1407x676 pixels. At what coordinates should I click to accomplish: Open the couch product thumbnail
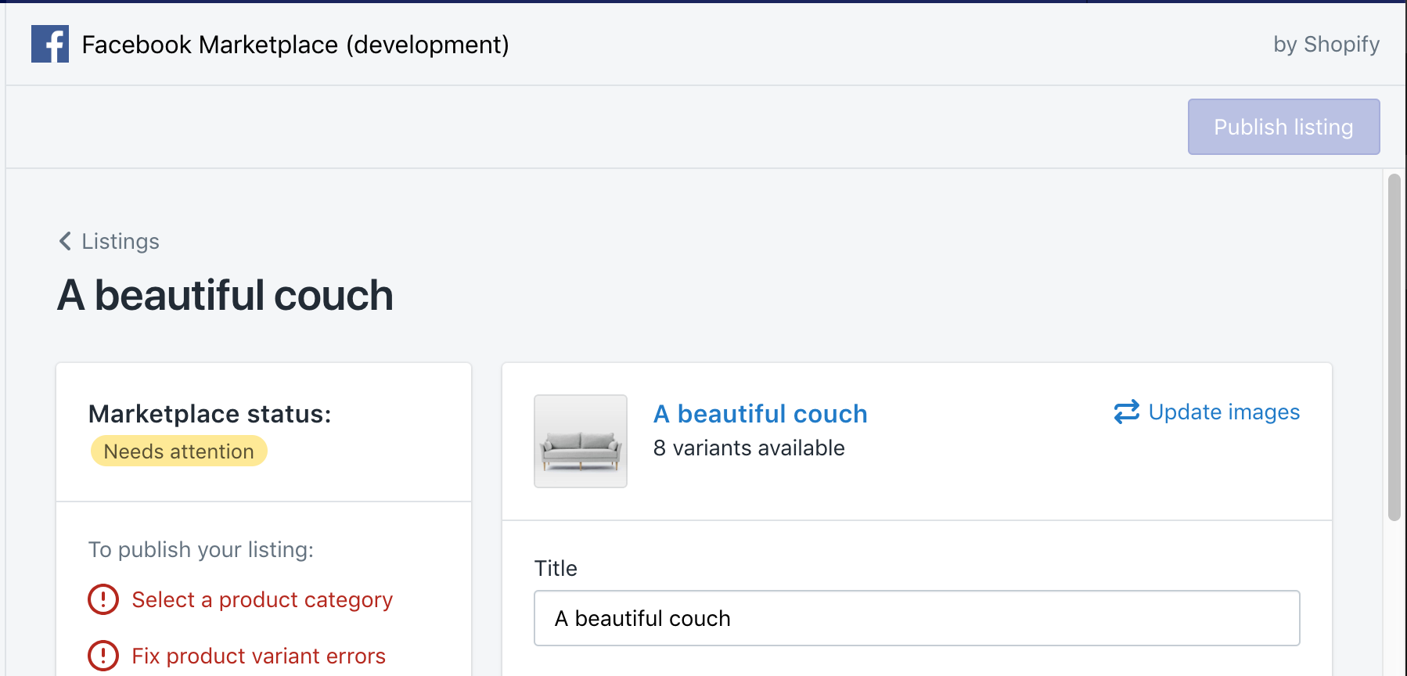click(581, 441)
